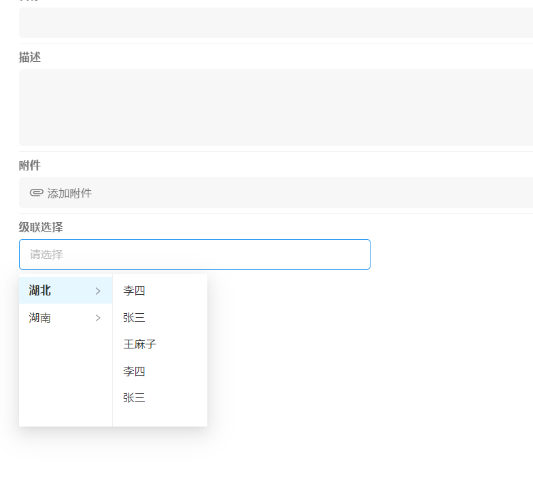
Task: Choose the last 张三 entry in the list
Action: click(x=134, y=398)
